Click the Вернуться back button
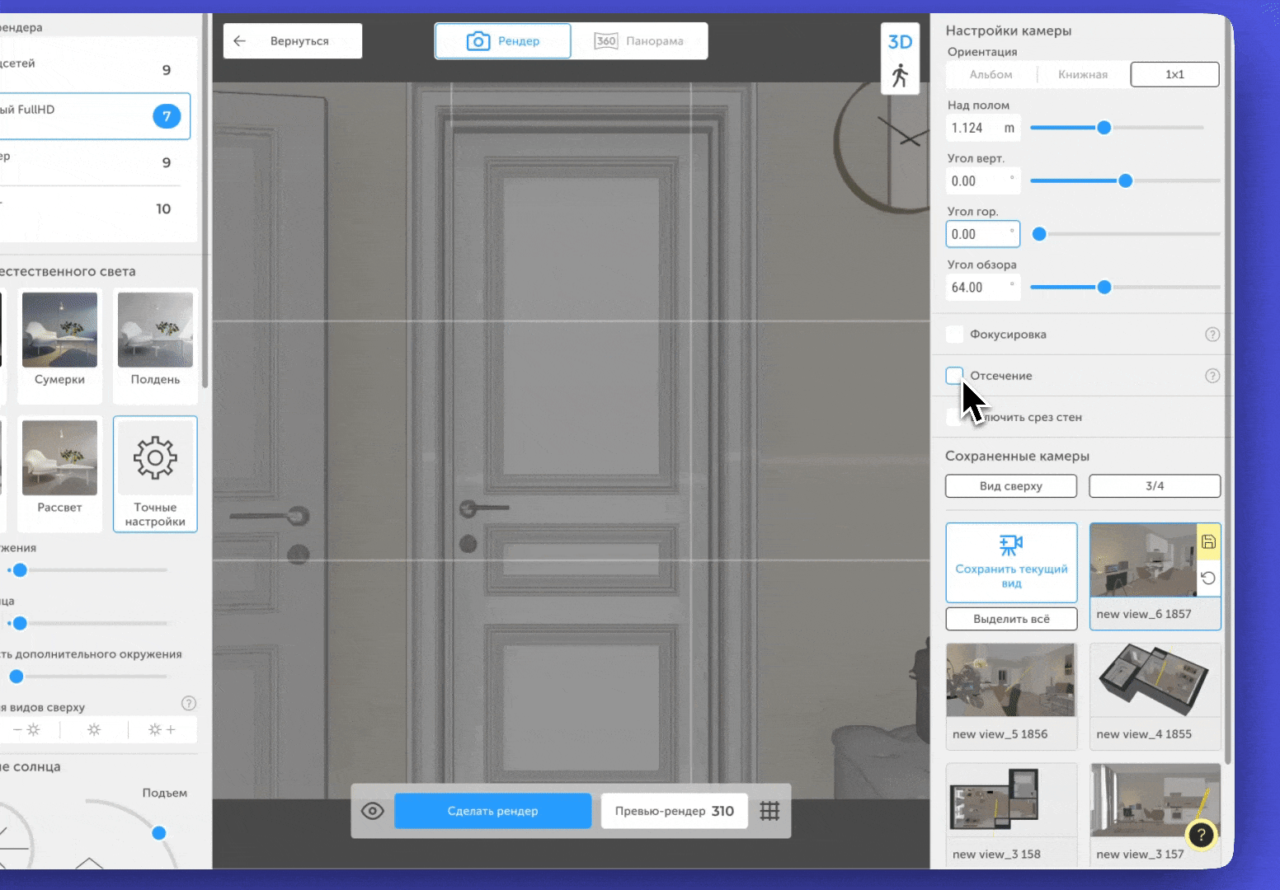The image size is (1280, 890). (292, 41)
